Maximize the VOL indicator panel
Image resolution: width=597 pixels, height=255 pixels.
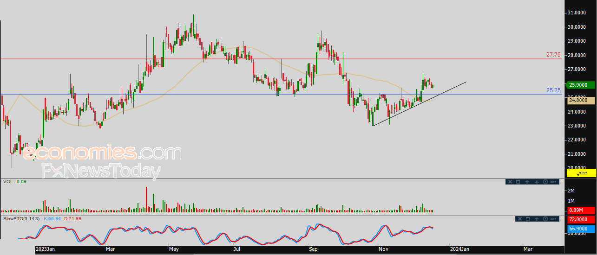(518, 182)
